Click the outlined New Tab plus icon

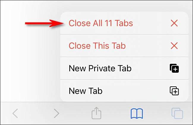(x=174, y=91)
